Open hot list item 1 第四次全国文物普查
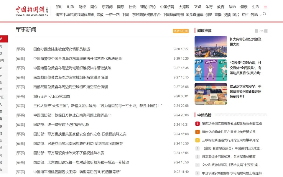This screenshot has width=283, height=177. (x=232, y=124)
